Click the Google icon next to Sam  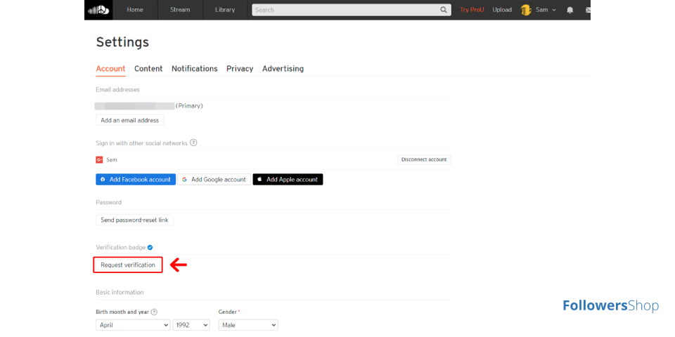point(99,159)
